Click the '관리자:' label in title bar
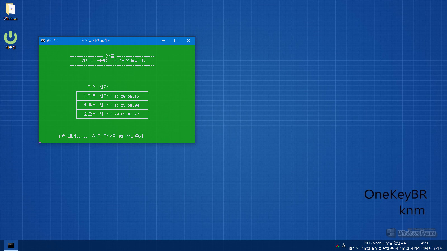The height and width of the screenshot is (251, 447). tap(52, 40)
